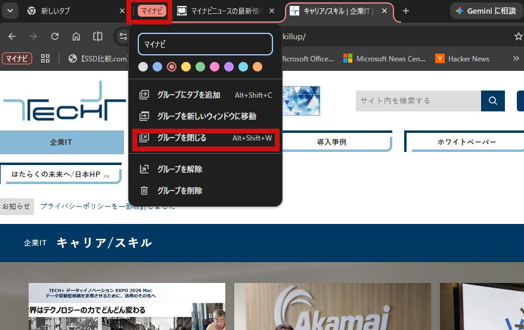Close the キャリア/スキル tab

click(x=385, y=11)
